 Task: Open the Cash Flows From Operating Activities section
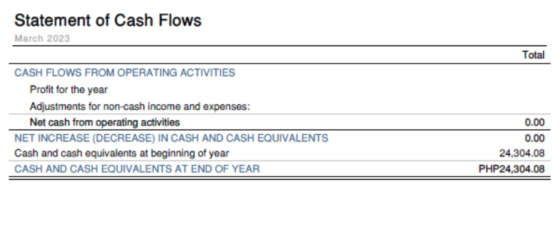[x=124, y=72]
